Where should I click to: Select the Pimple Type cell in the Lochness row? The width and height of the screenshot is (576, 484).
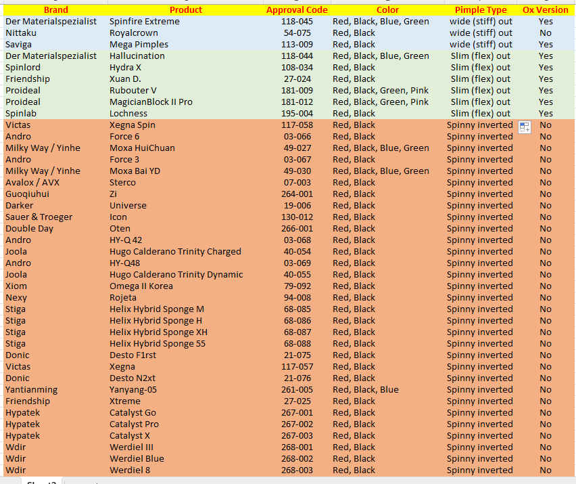481,113
